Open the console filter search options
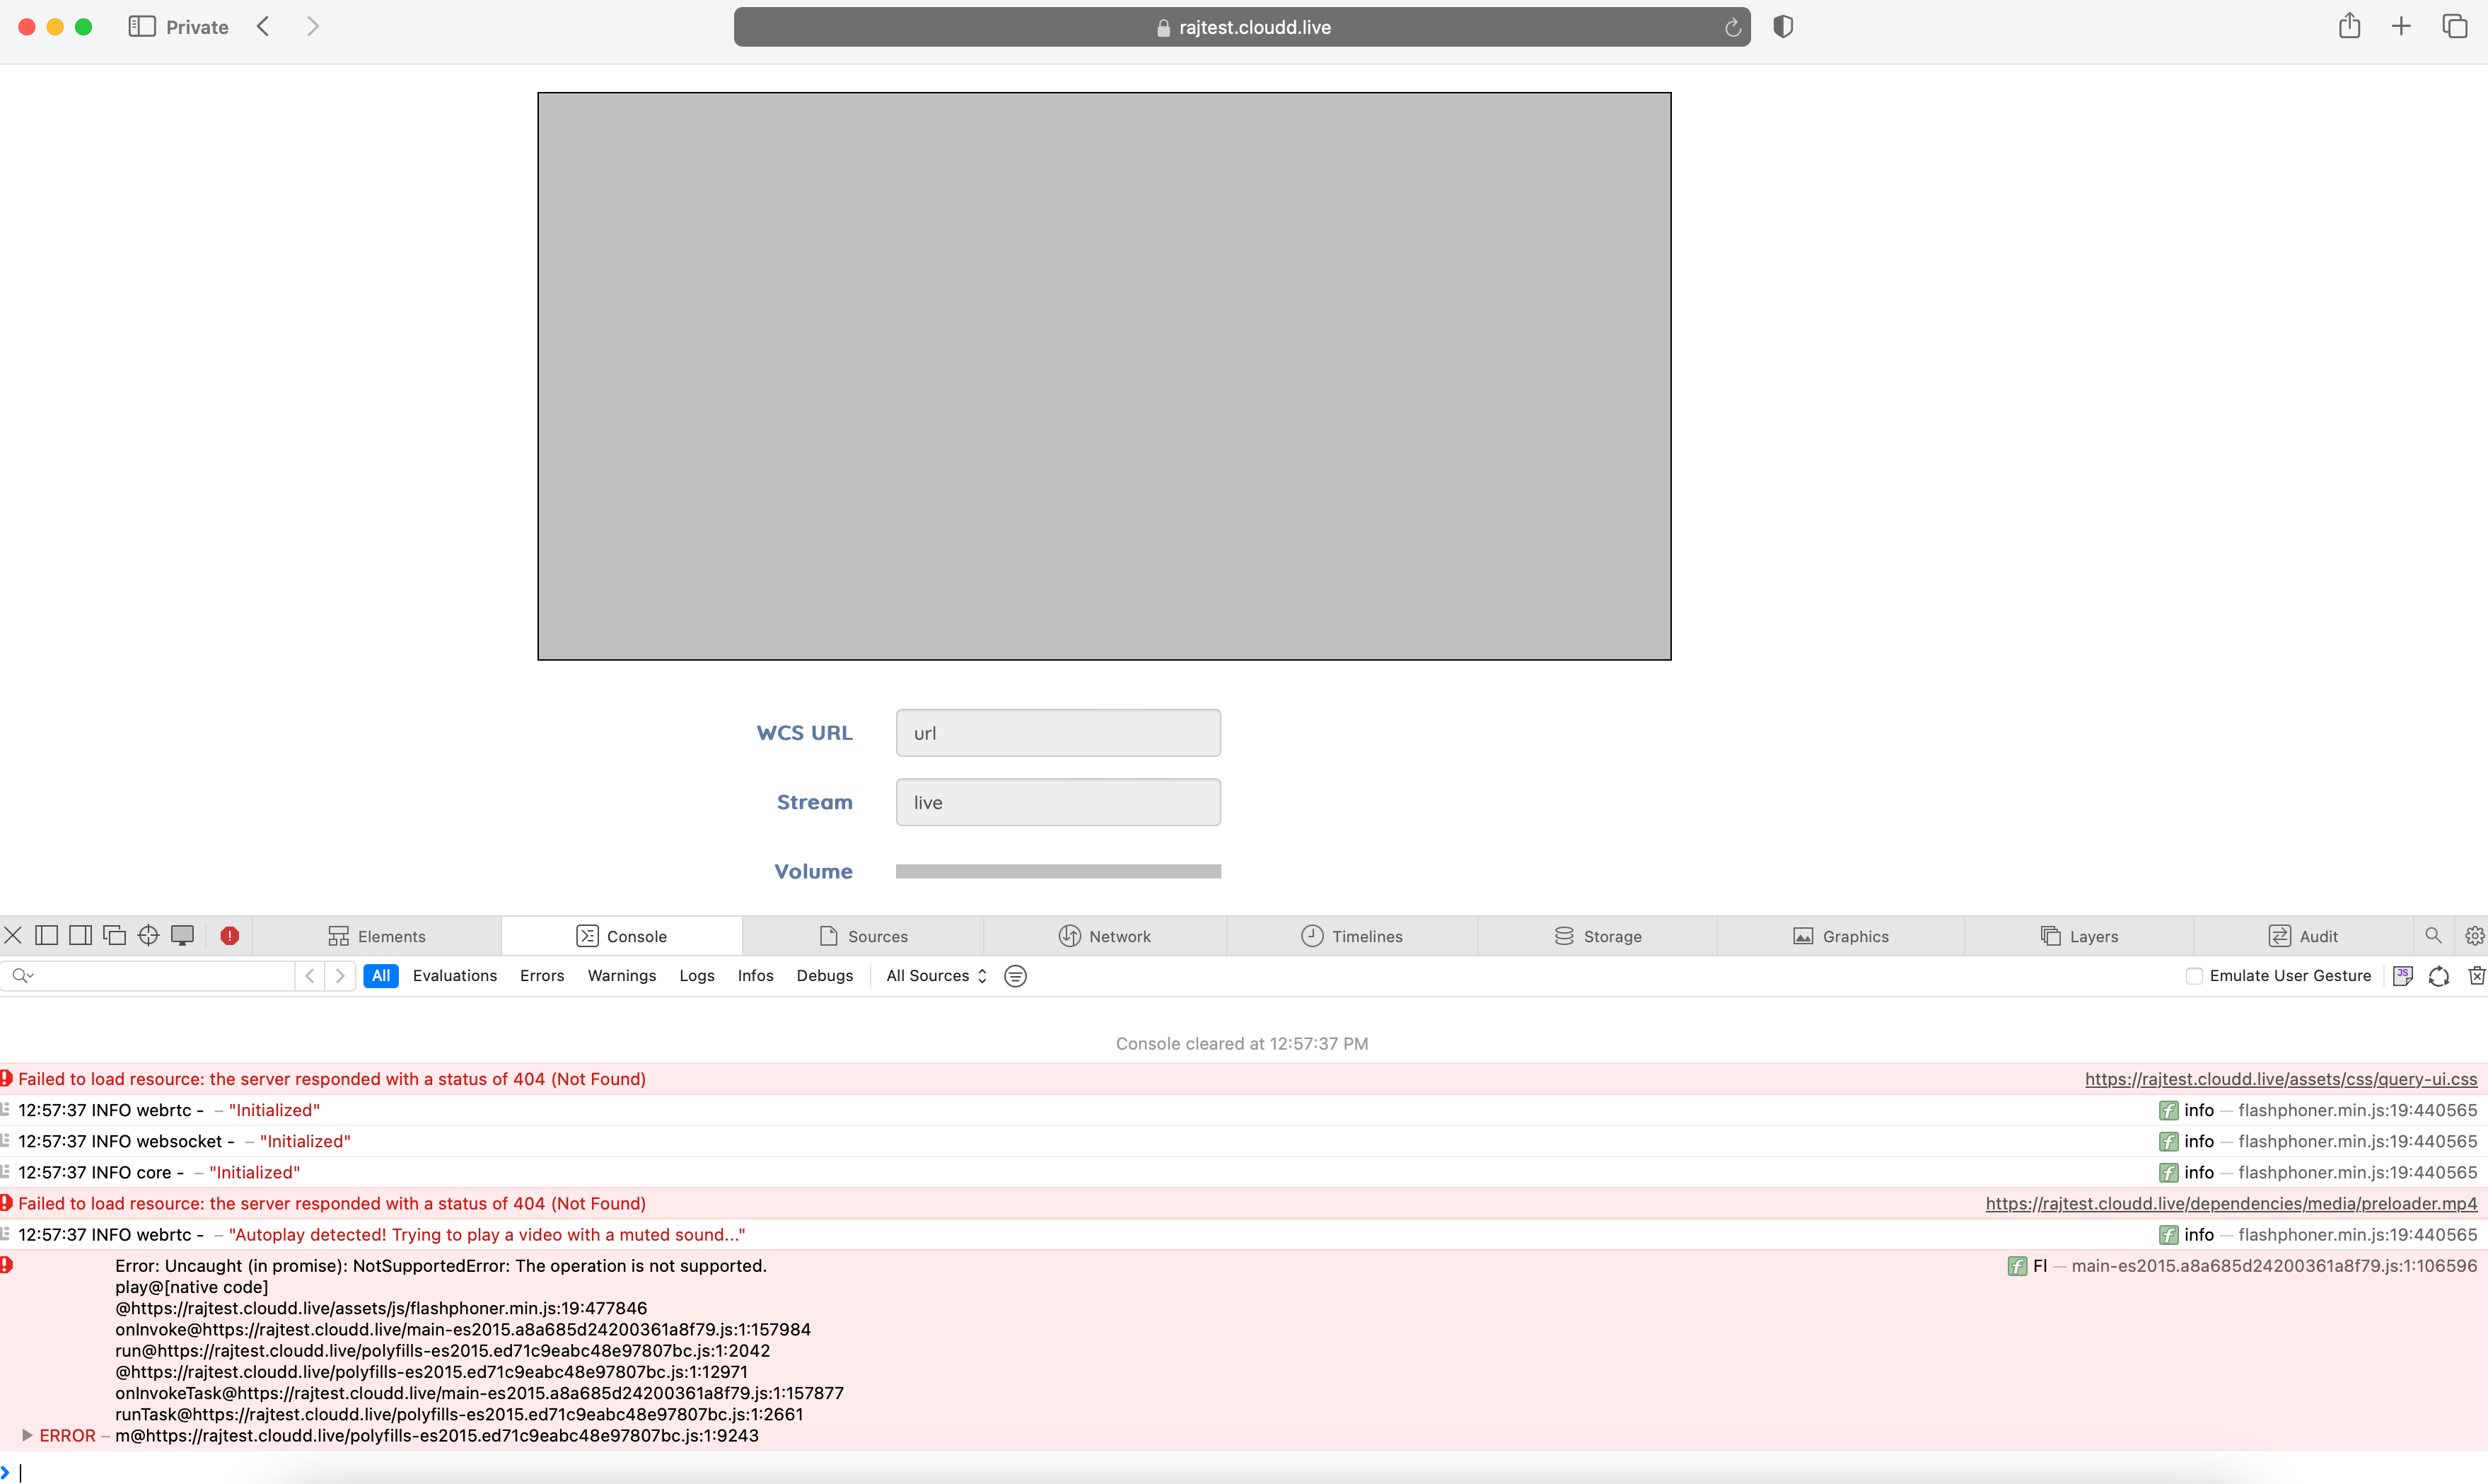Image resolution: width=2488 pixels, height=1484 pixels. click(x=22, y=976)
